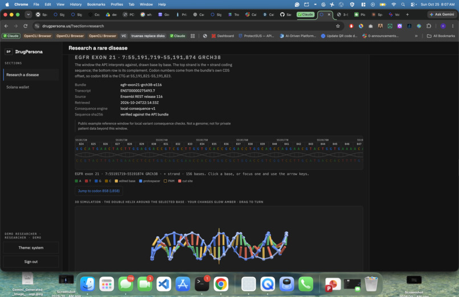Open the Apple menu
Screen dimensions: 459x297
[7, 5]
